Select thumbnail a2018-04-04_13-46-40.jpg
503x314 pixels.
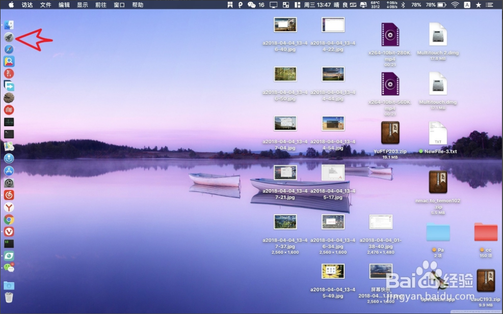(285, 25)
